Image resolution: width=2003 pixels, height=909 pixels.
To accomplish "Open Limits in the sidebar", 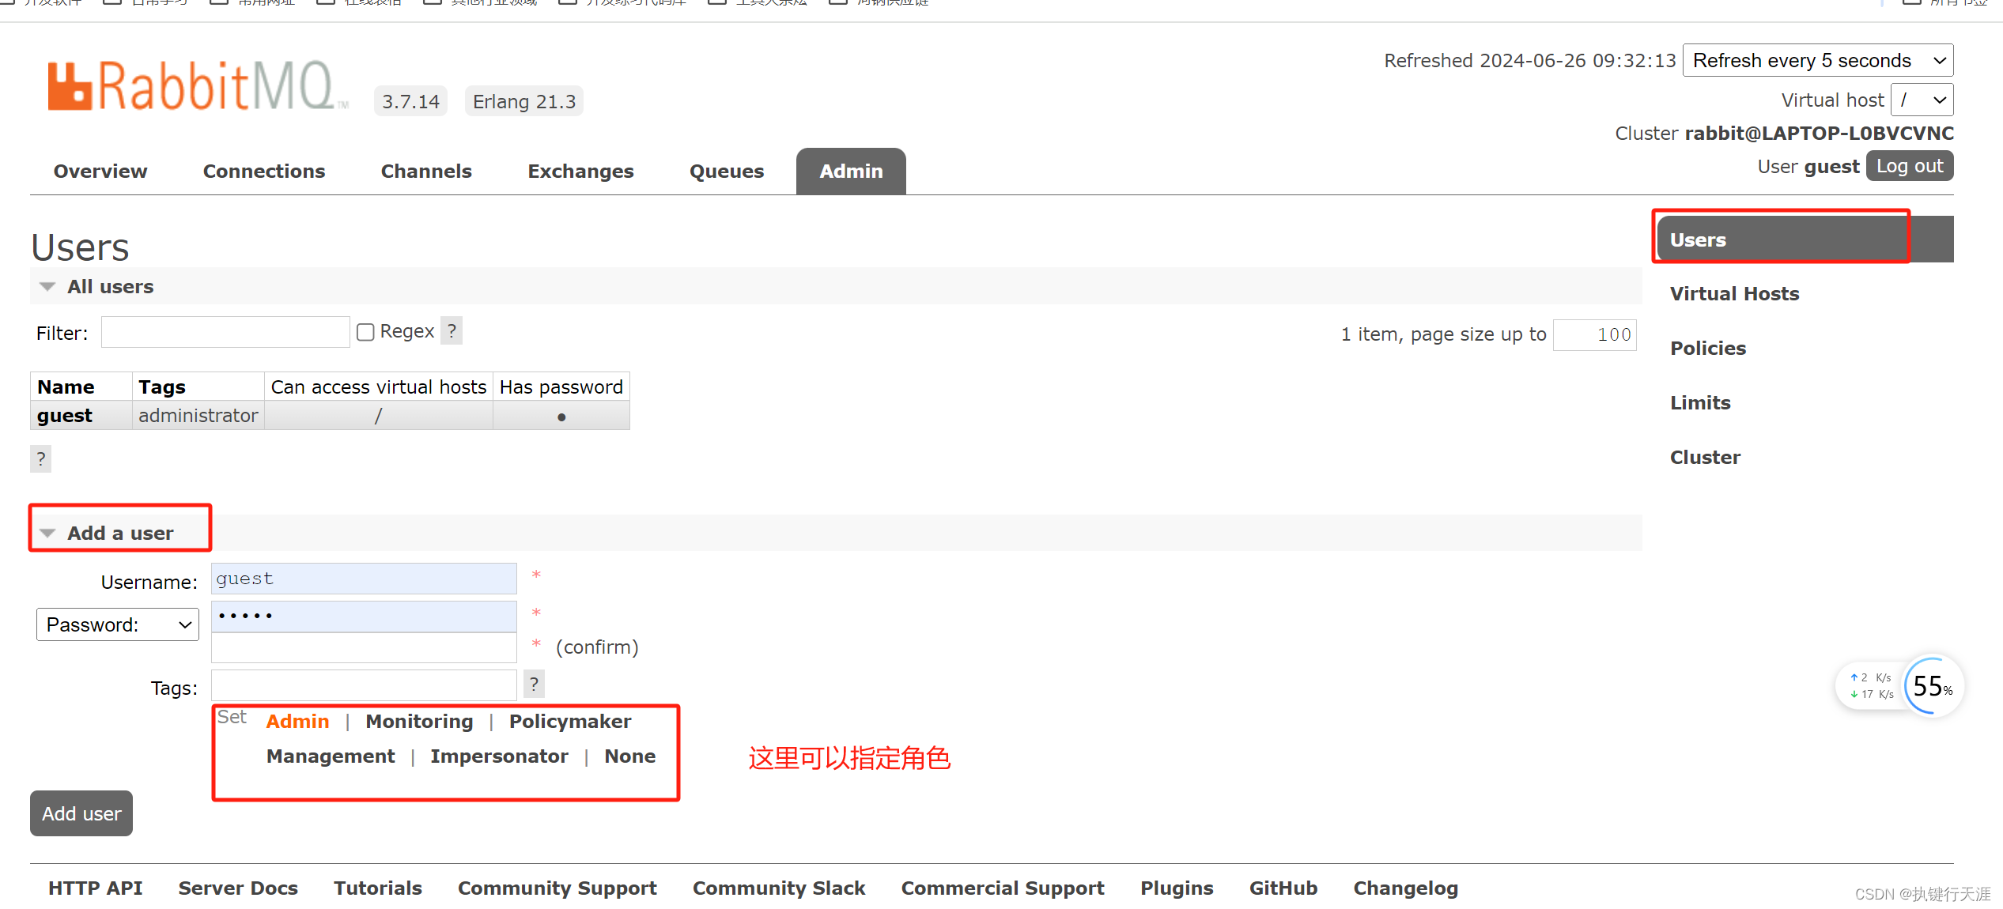I will tap(1700, 403).
